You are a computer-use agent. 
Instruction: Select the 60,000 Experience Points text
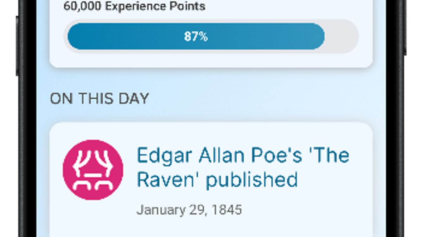[134, 6]
